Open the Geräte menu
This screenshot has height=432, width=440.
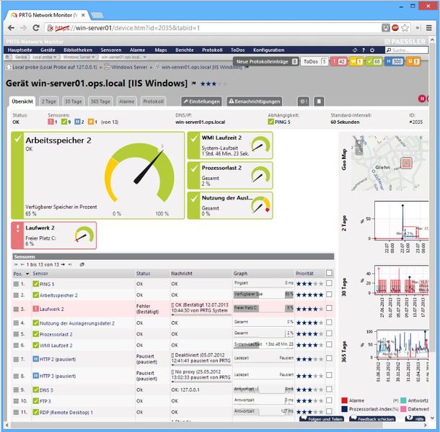[x=48, y=50]
